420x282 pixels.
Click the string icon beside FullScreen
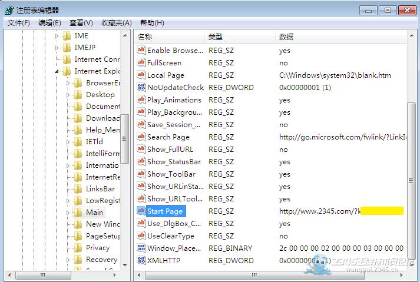pyautogui.click(x=141, y=62)
